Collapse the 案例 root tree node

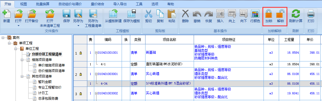(2, 38)
